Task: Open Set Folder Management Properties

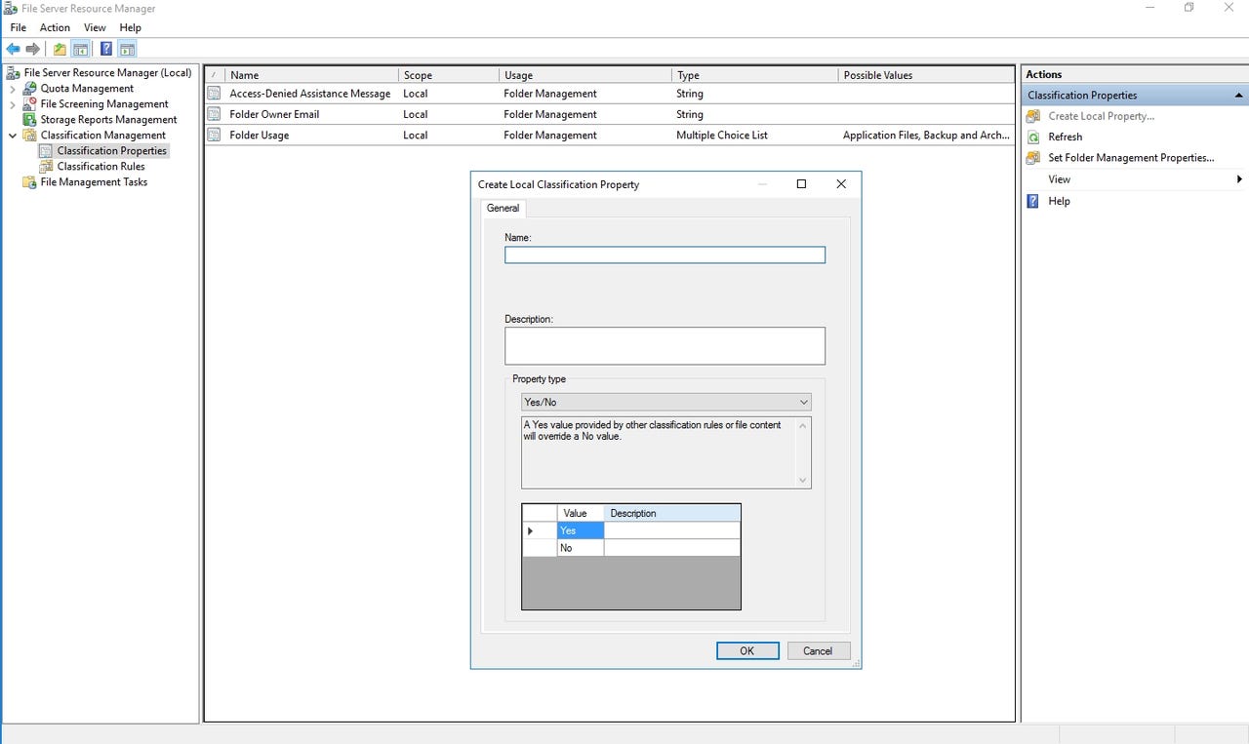Action: point(1130,157)
